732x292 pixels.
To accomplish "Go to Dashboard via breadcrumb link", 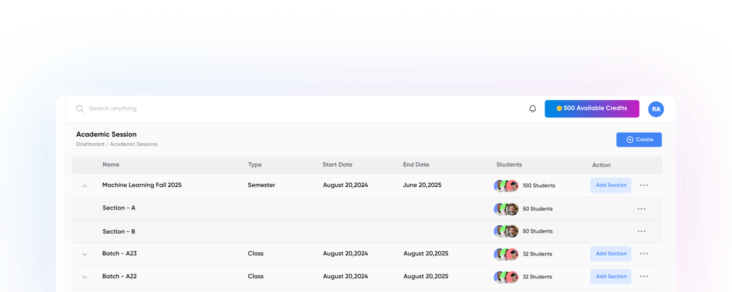I will click(x=90, y=145).
